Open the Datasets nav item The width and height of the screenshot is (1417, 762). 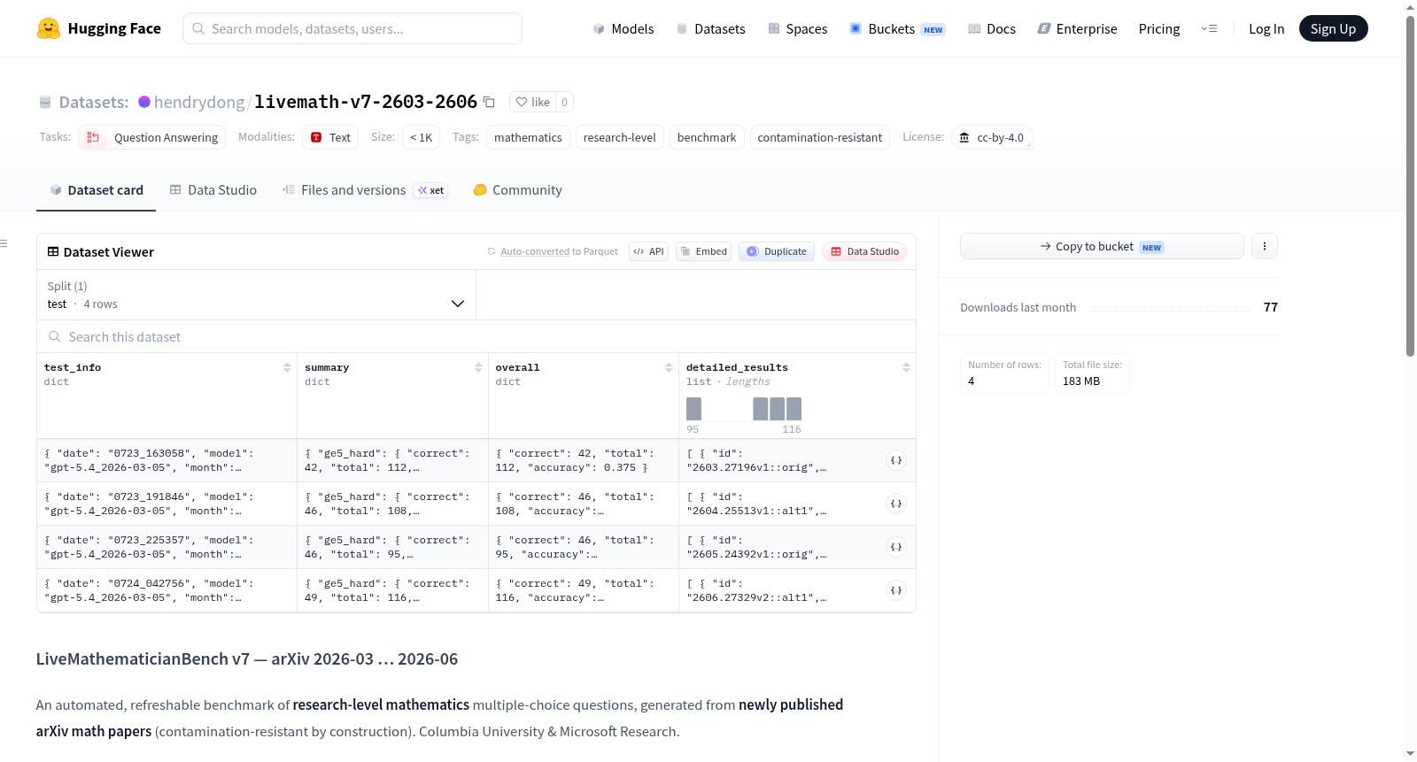(x=710, y=28)
